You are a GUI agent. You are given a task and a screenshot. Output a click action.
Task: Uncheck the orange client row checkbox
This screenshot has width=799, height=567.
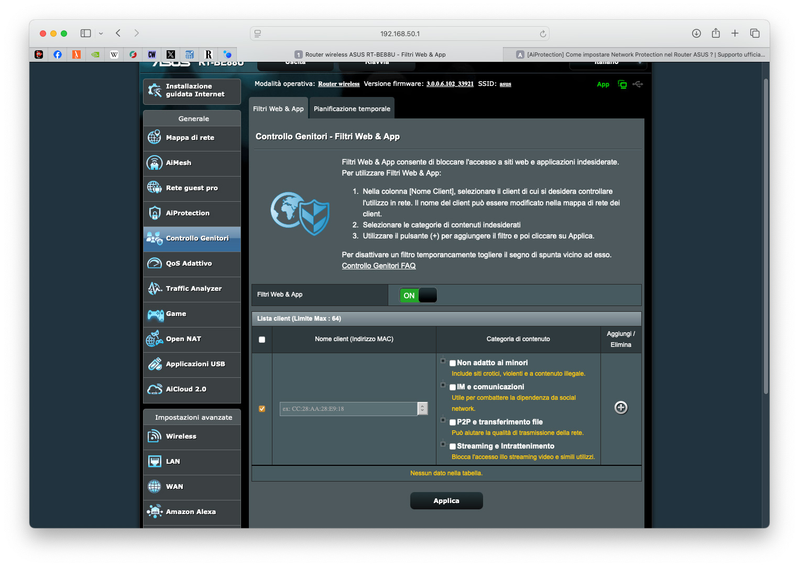262,409
